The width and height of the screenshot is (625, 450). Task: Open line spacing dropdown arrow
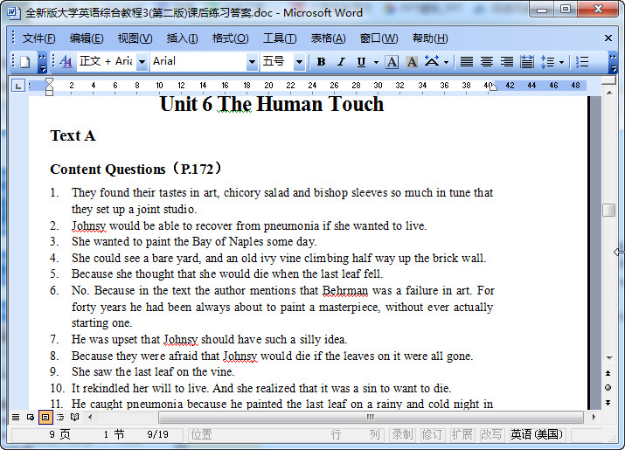coord(561,62)
